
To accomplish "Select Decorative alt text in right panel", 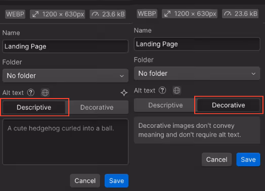I will click(229, 105).
